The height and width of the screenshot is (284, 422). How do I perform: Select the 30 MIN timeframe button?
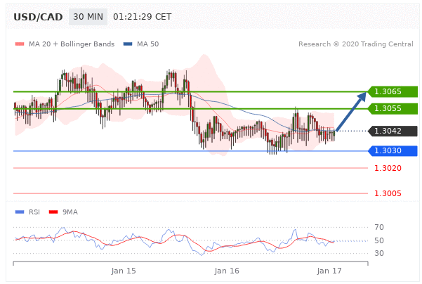pos(88,17)
